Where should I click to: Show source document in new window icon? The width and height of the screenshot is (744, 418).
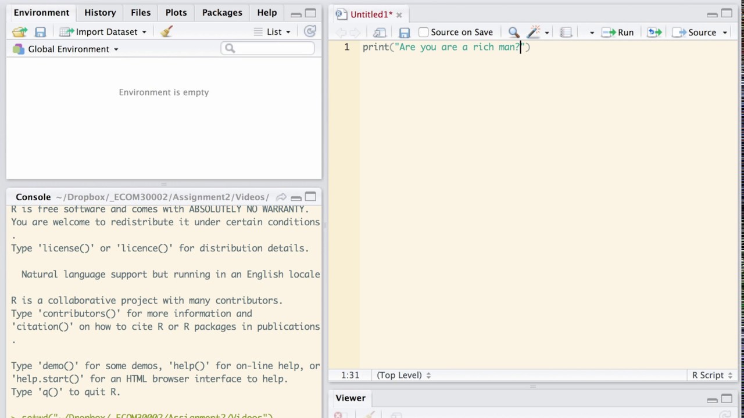pyautogui.click(x=380, y=33)
